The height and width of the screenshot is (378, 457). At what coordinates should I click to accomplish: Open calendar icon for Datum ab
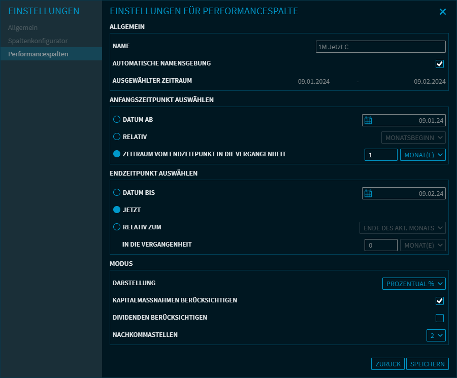point(369,120)
